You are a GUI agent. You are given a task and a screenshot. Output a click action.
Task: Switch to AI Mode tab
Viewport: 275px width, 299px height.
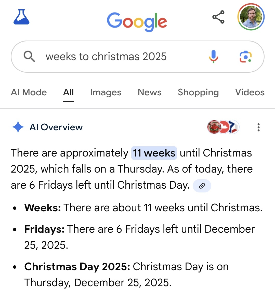pyautogui.click(x=29, y=92)
